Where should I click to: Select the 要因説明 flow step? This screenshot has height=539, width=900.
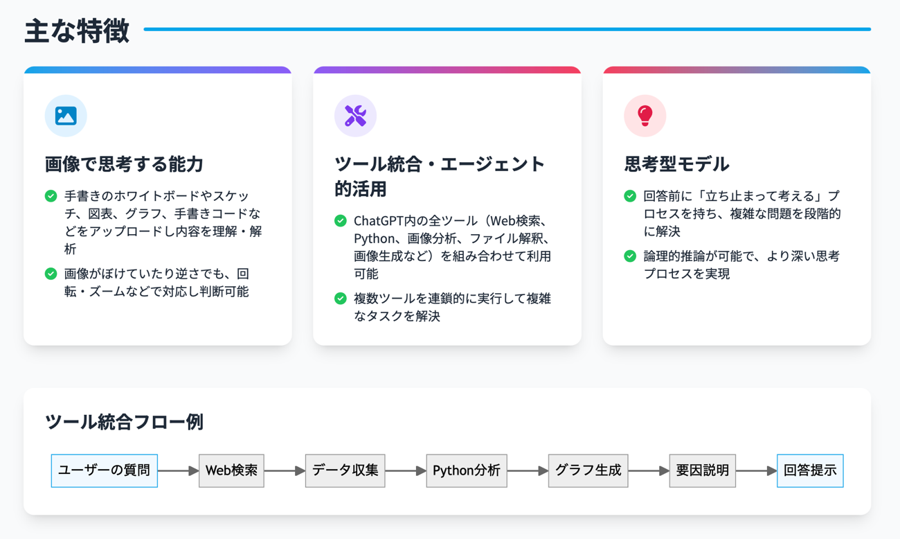(702, 471)
